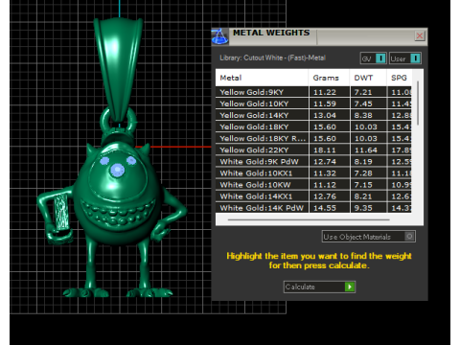Select the White Gold:10KX1 row
The image size is (460, 345).
click(313, 173)
